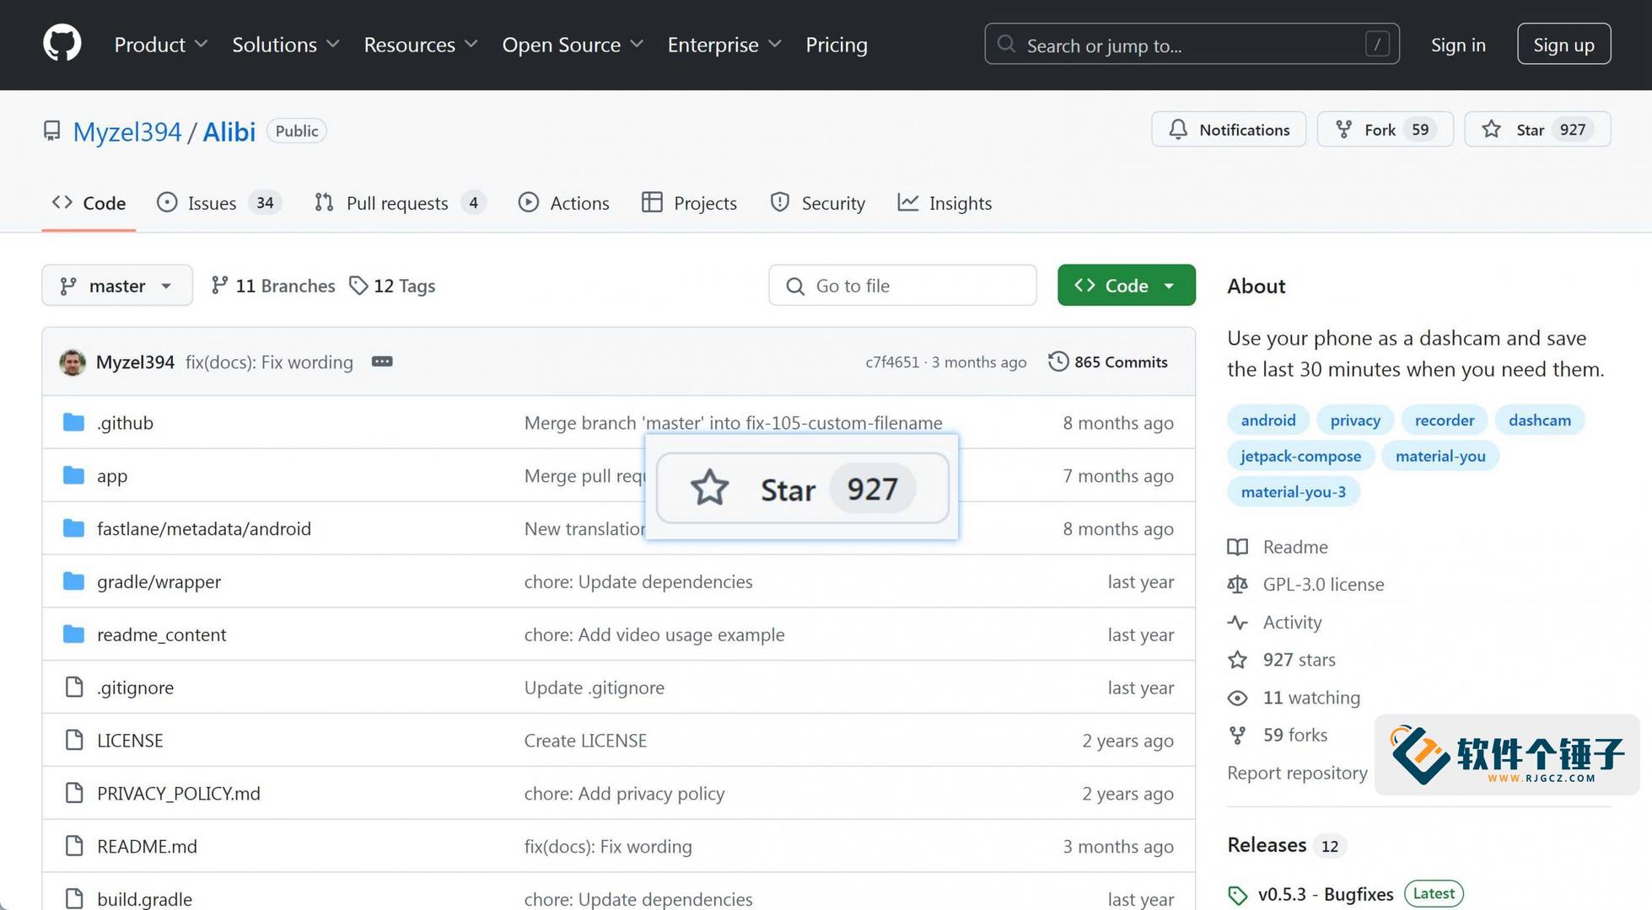Click the PRIVACY_POLICY.md file icon

click(x=74, y=793)
